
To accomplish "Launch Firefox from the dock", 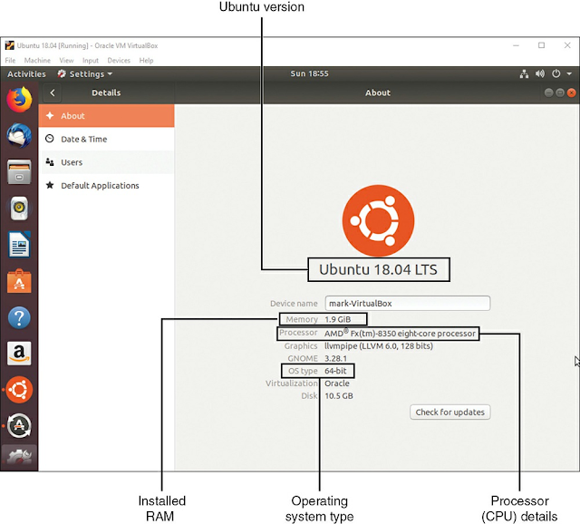I will 19,99.
